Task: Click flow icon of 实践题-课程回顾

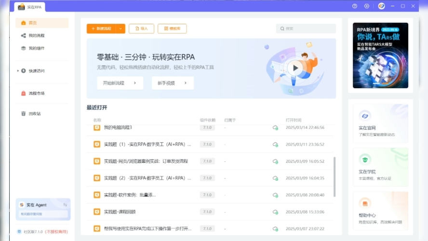Action: pyautogui.click(x=97, y=212)
